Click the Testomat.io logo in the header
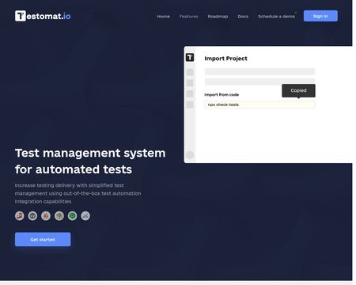This screenshot has height=285, width=356. [43, 16]
